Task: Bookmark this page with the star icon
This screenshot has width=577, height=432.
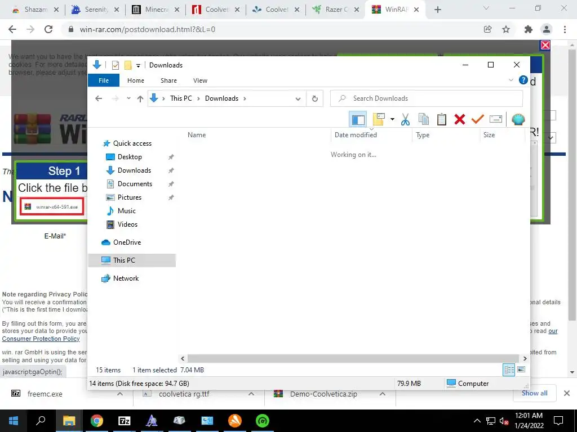Action: coord(506,29)
